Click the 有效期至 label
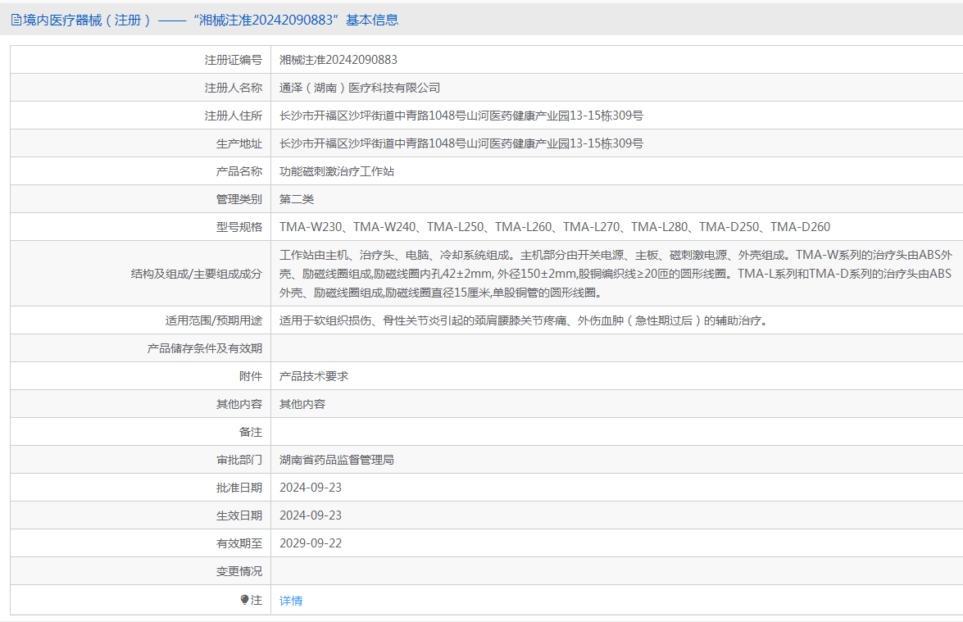963x622 pixels. point(239,543)
